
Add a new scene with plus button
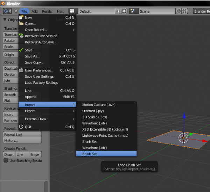pyautogui.click(x=179, y=11)
